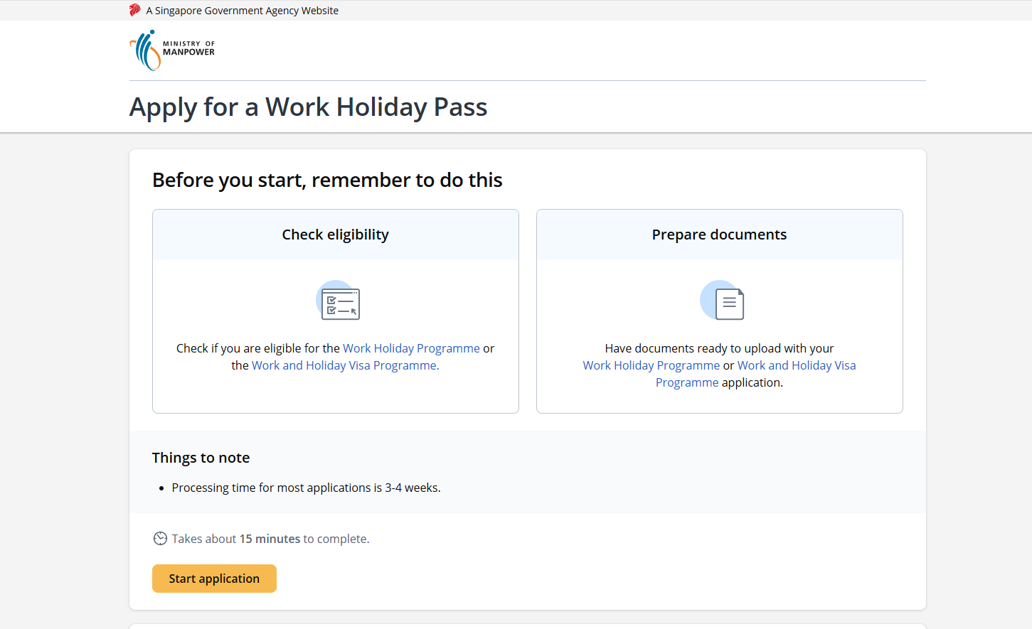
Task: Click 'Programme' link word before 'application'
Action: (687, 382)
